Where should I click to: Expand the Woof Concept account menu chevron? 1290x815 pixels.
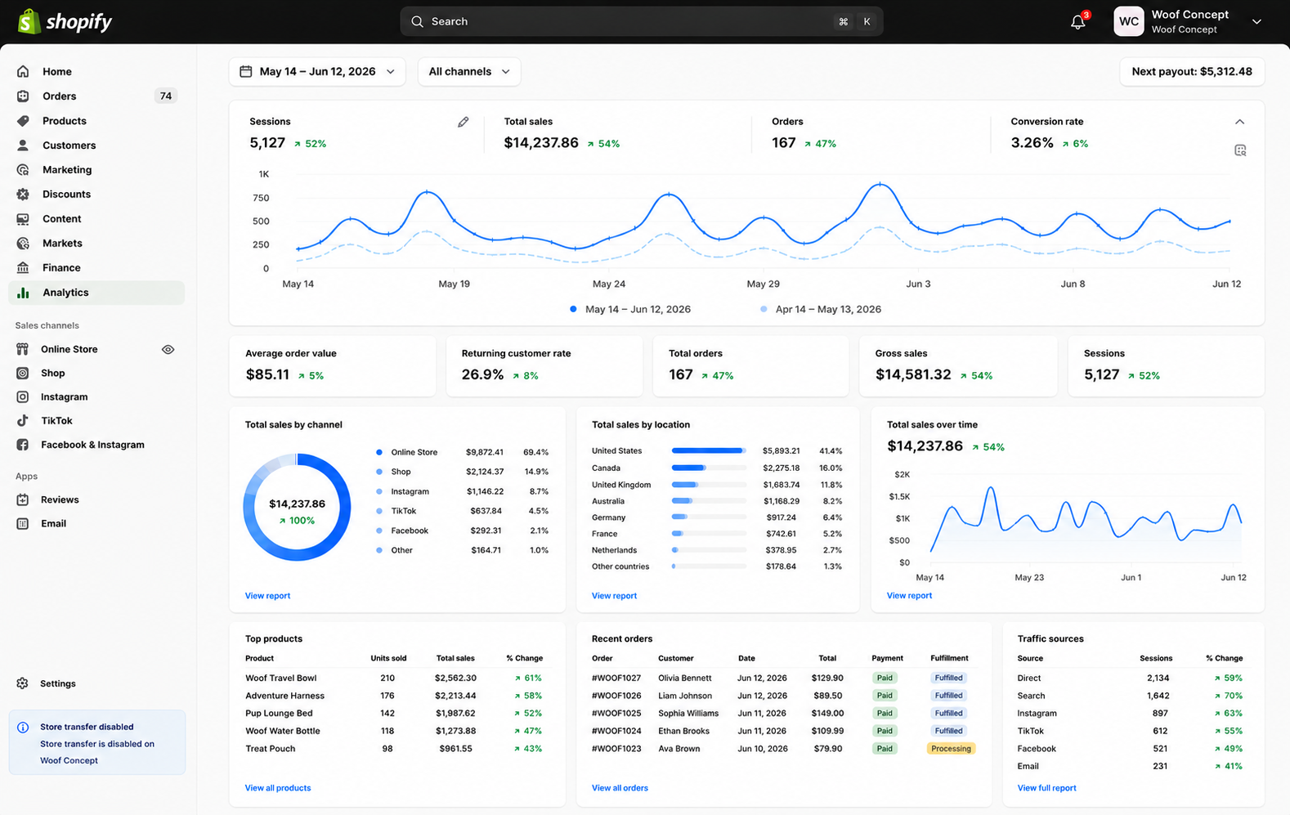pos(1256,22)
